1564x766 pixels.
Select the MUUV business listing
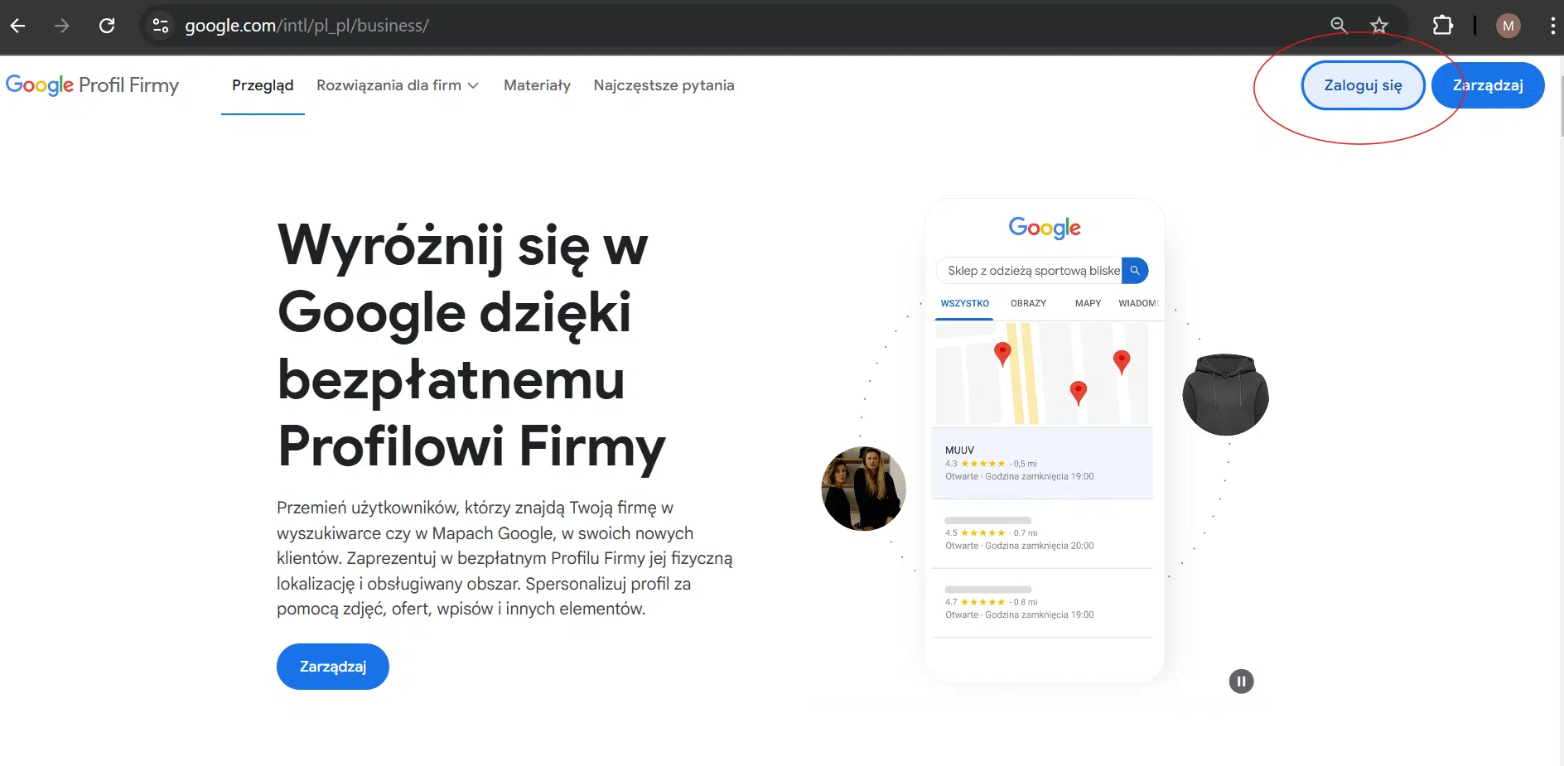[x=1042, y=463]
